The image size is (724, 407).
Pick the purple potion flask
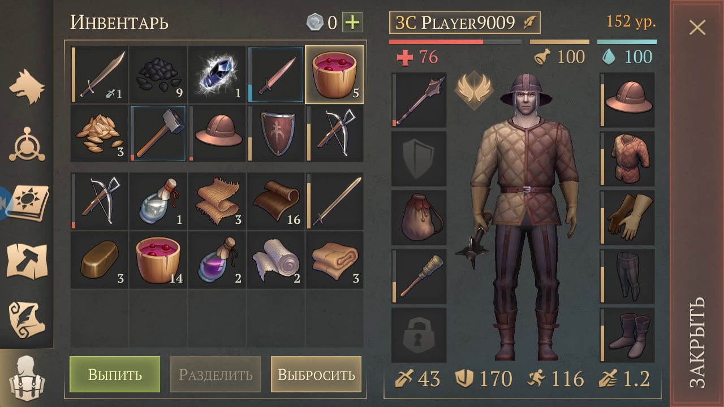pos(217,260)
